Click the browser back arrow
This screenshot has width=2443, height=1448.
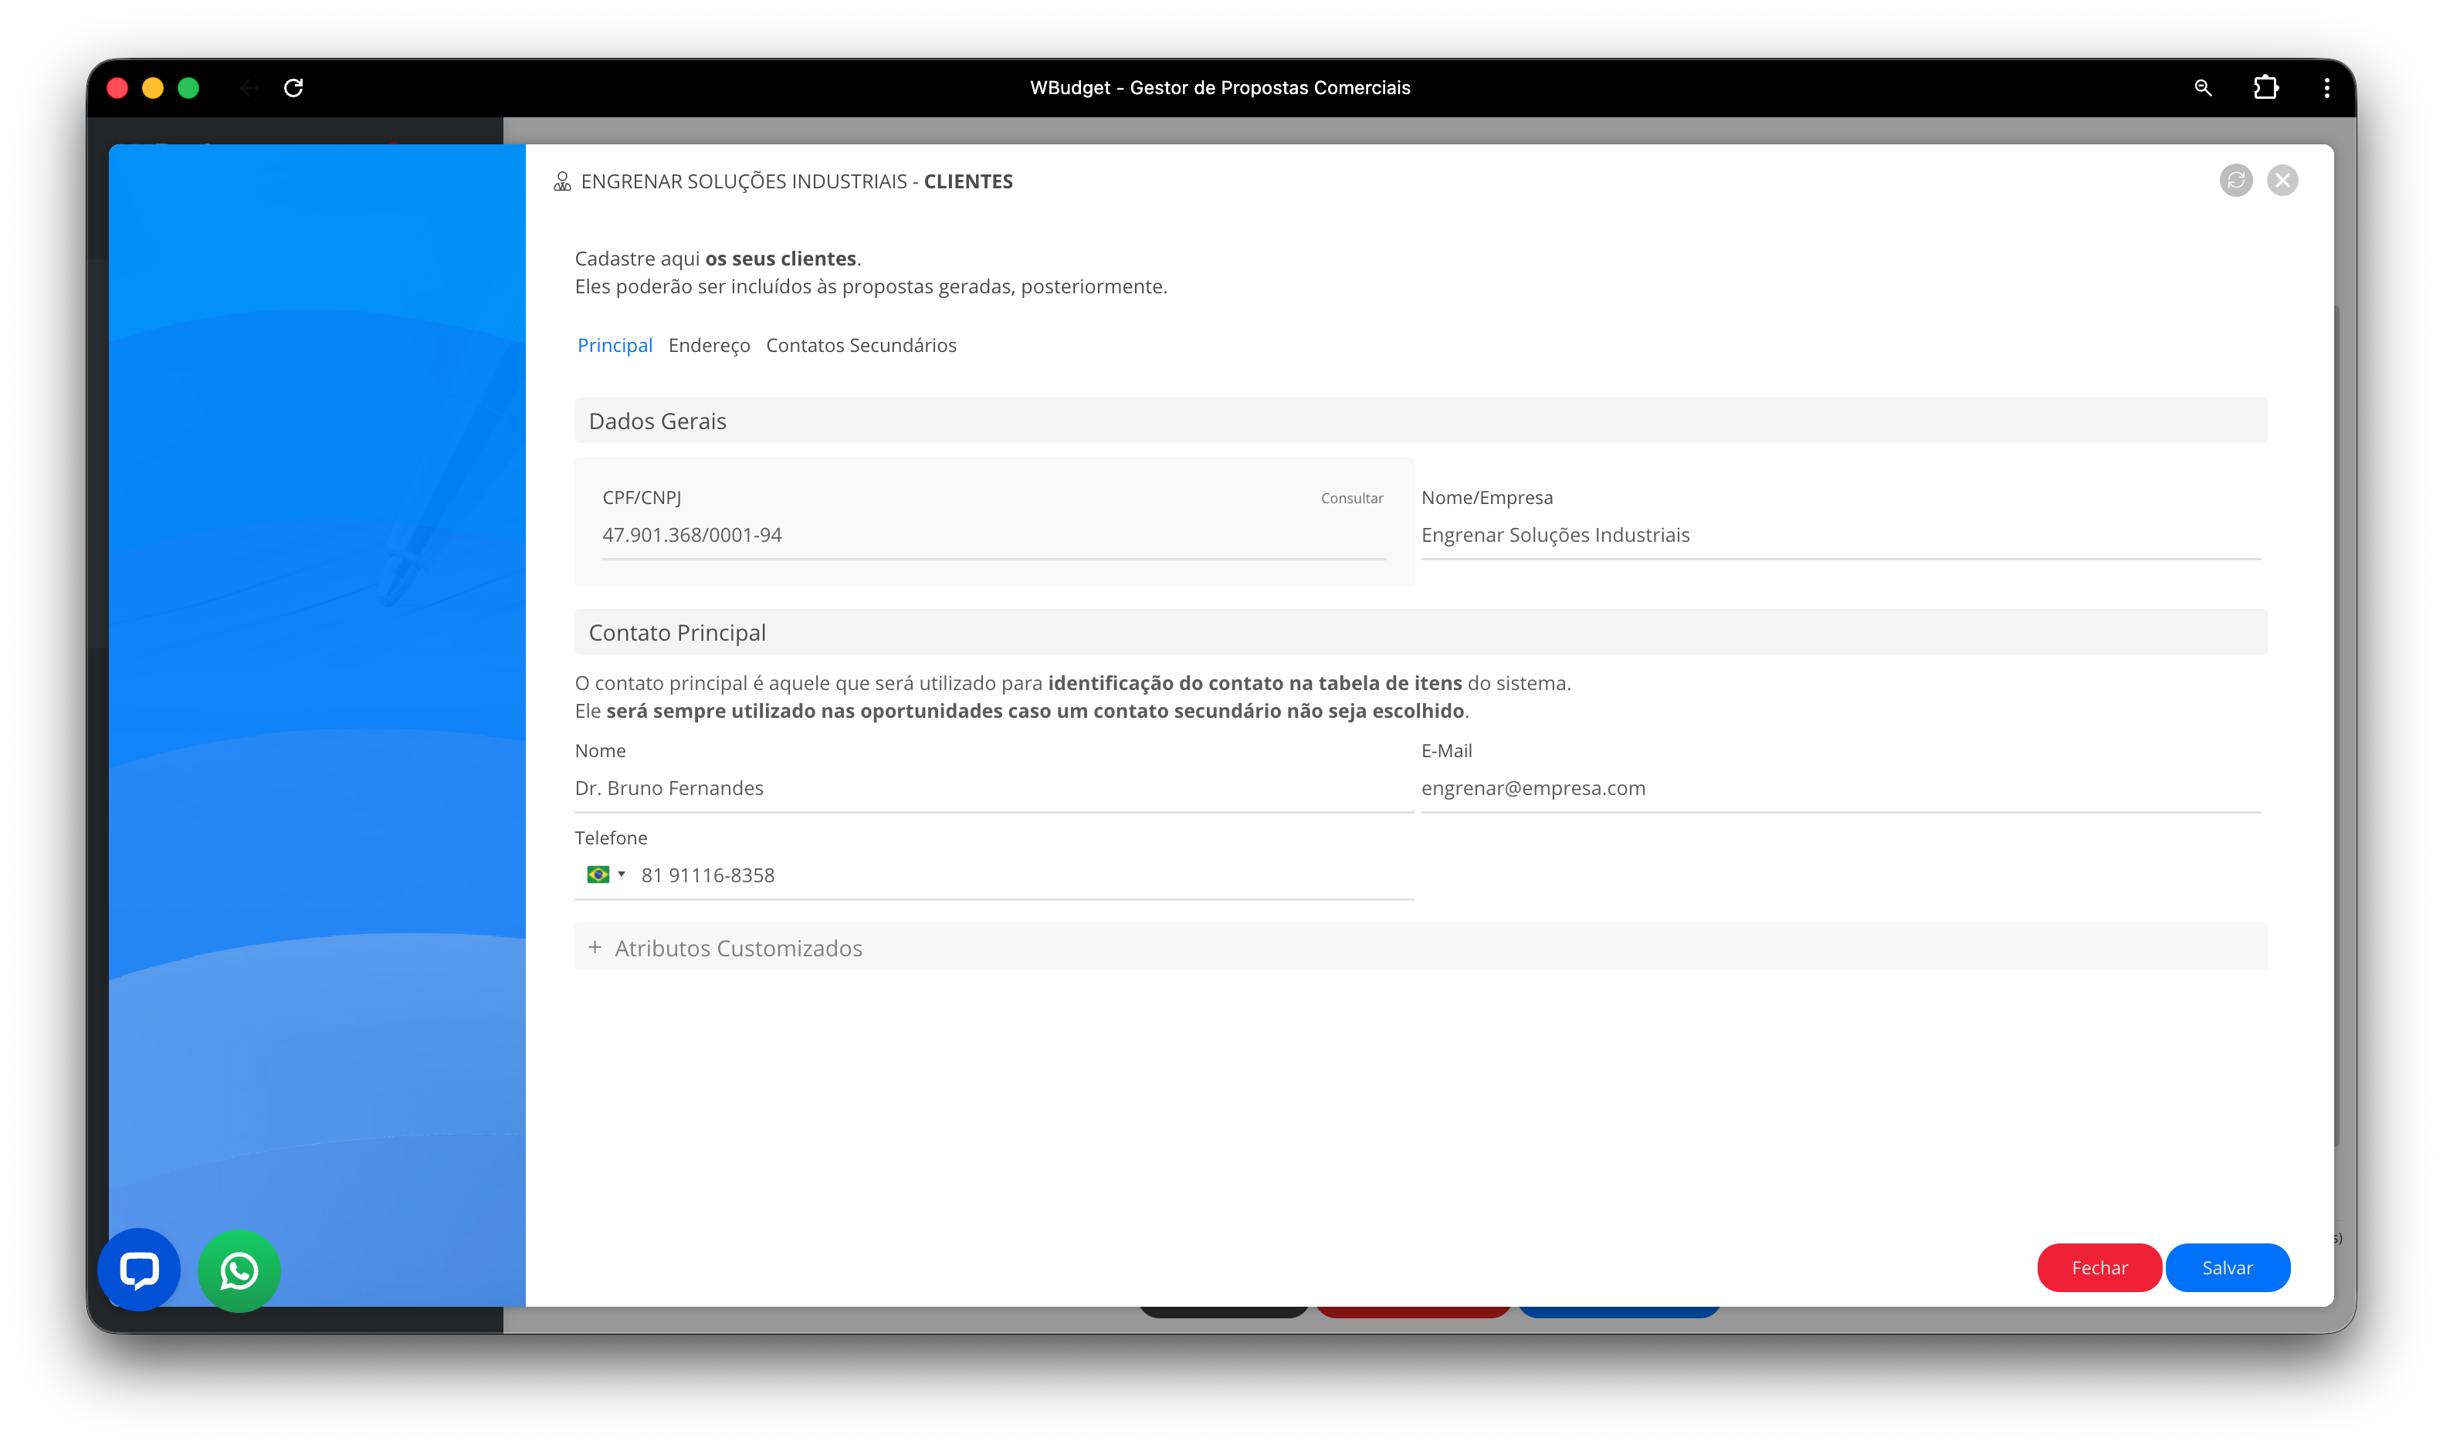[x=249, y=88]
